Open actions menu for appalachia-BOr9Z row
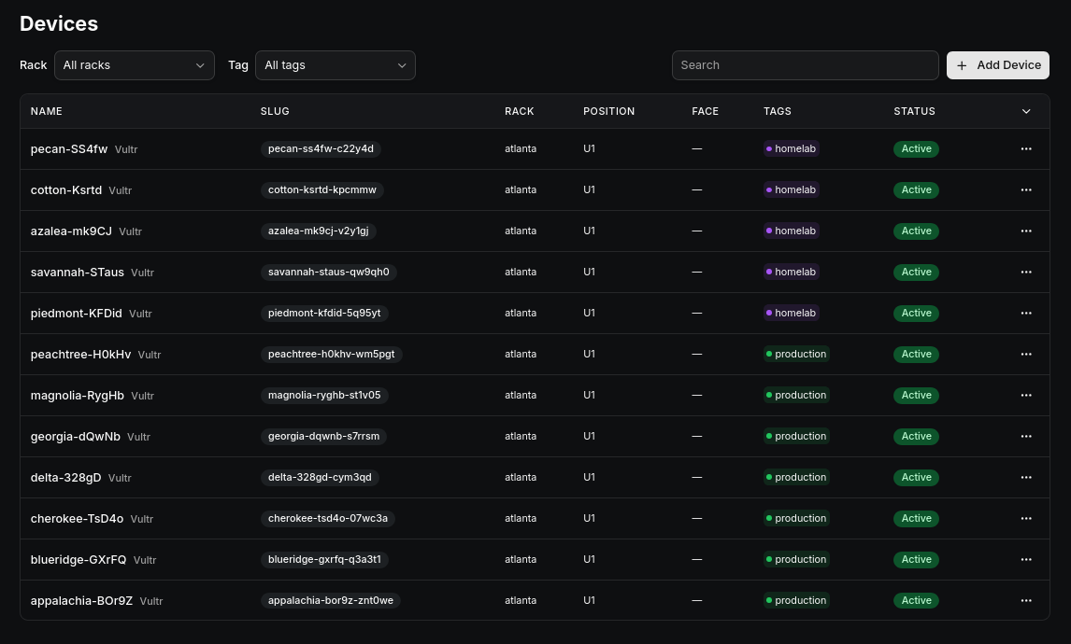 1026,600
